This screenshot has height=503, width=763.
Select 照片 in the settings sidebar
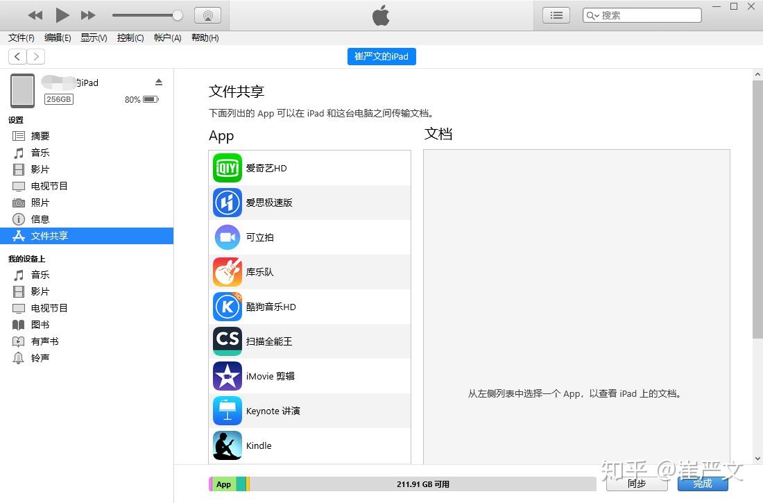(87, 203)
